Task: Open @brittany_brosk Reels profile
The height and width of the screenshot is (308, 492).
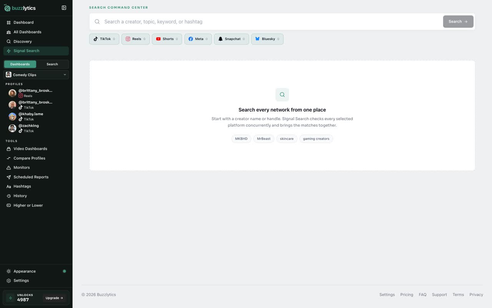Action: [x=36, y=93]
